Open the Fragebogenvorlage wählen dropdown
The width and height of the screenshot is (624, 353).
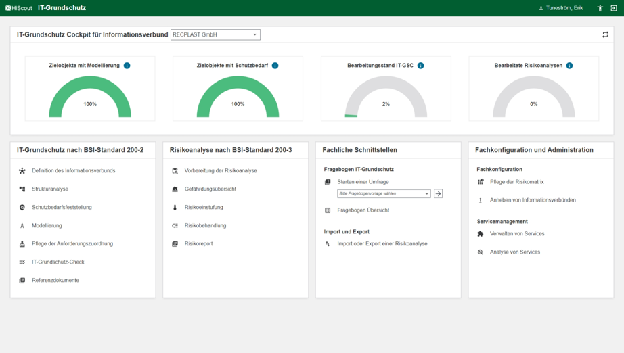coord(384,193)
